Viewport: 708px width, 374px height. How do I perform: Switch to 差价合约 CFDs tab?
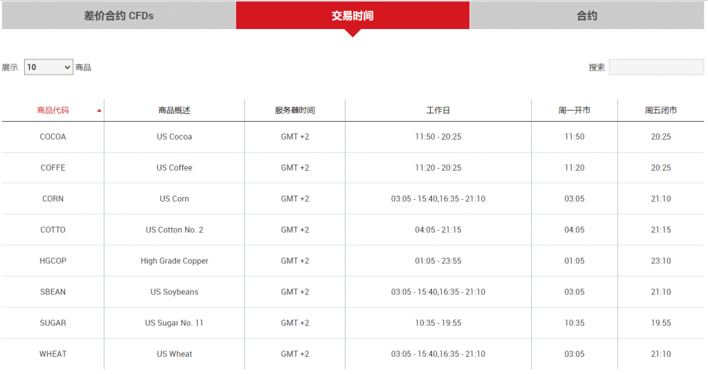pyautogui.click(x=118, y=15)
